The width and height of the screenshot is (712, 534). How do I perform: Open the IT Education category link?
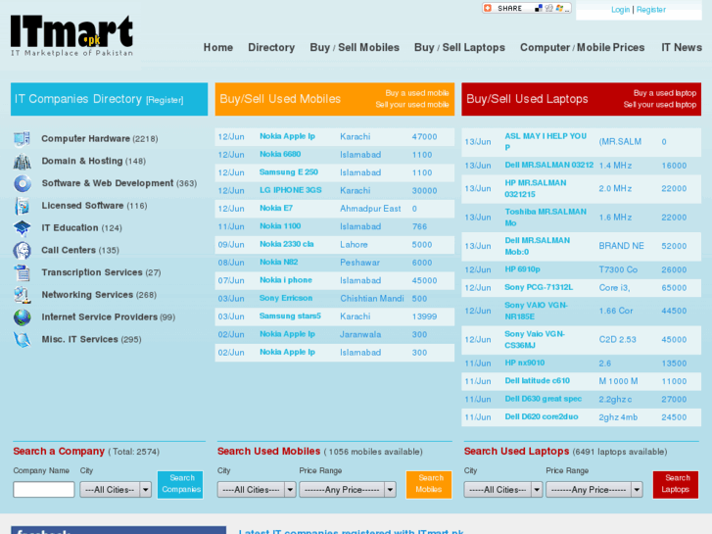(81, 227)
